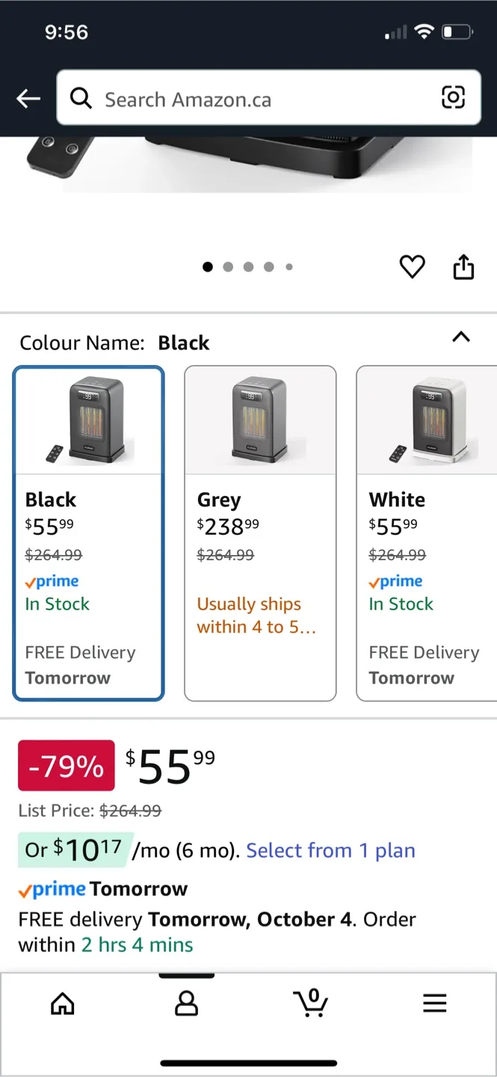Collapse the Colour Name section
This screenshot has height=1077, width=497.
(x=460, y=338)
